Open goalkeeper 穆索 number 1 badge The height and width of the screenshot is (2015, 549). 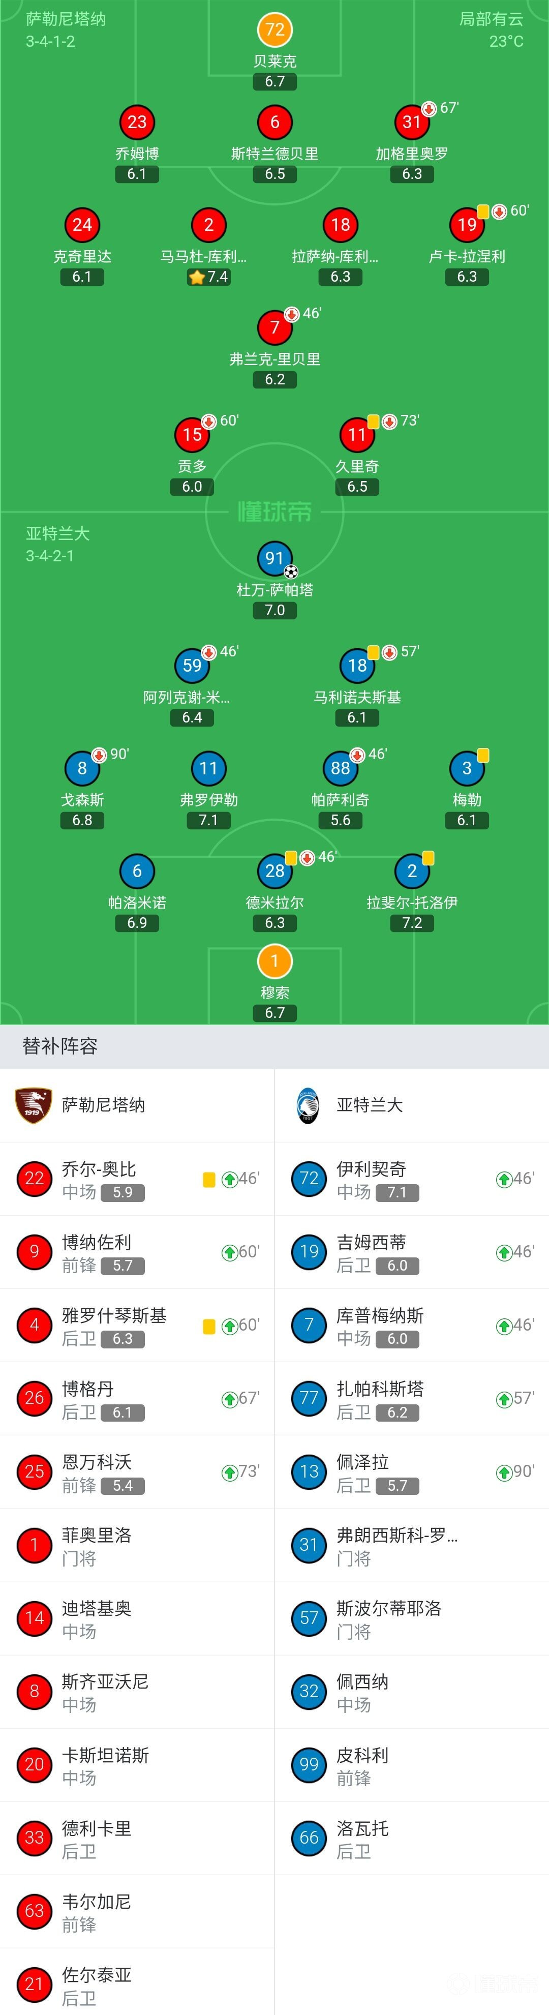(x=274, y=961)
